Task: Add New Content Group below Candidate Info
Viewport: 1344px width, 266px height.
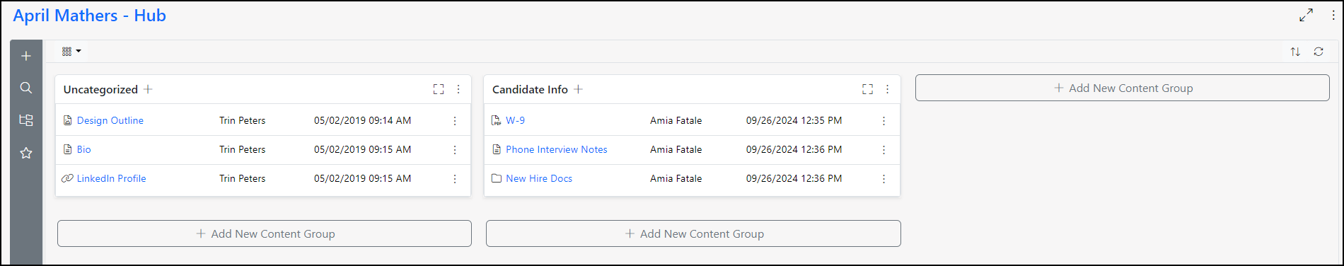Action: tap(693, 233)
